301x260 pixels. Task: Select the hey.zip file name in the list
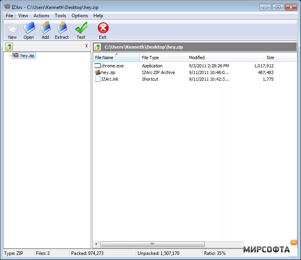(108, 72)
